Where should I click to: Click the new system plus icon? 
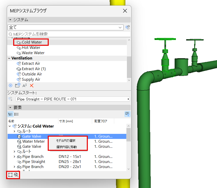coord(10,86)
